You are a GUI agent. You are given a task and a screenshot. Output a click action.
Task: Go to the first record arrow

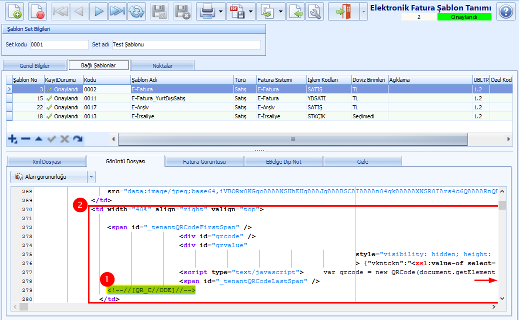coord(60,11)
